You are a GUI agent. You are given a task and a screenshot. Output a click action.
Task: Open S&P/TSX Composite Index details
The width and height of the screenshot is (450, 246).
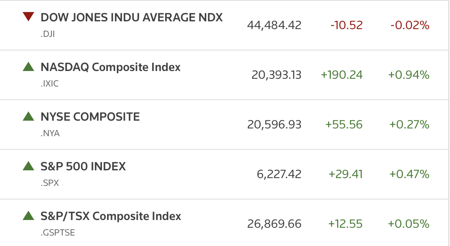point(111,216)
